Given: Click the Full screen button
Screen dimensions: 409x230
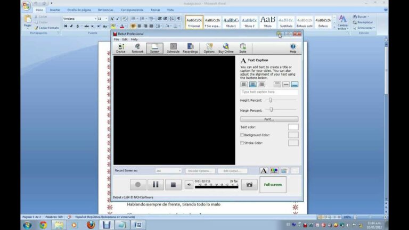Looking at the screenshot, I should (x=273, y=185).
